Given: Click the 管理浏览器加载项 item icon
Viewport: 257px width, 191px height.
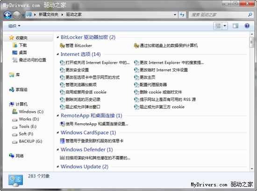Looking at the screenshot, I should [x=62, y=85].
